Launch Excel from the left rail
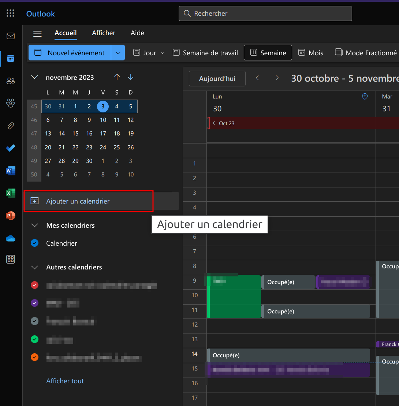Viewport: 399px width, 406px height. click(x=11, y=193)
